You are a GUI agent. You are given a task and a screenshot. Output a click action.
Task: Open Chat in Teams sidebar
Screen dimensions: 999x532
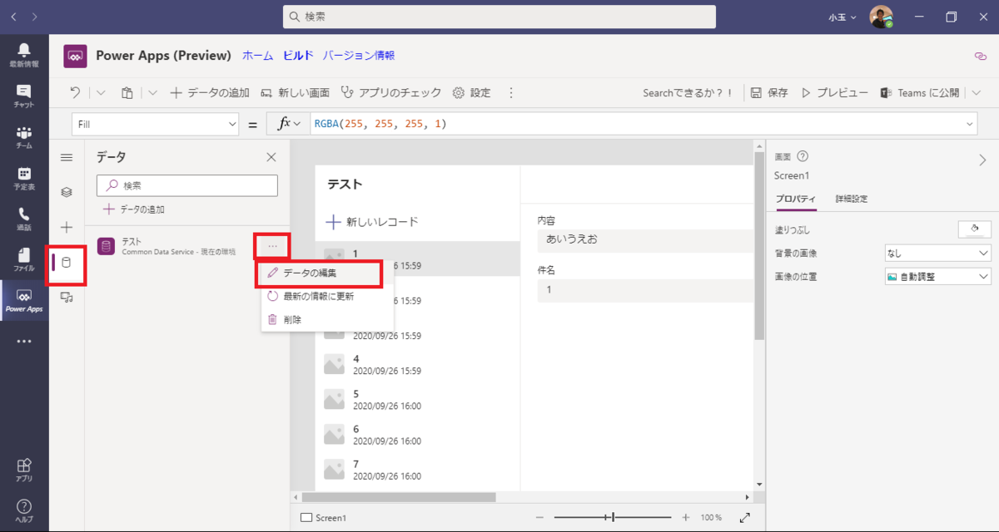pos(23,96)
